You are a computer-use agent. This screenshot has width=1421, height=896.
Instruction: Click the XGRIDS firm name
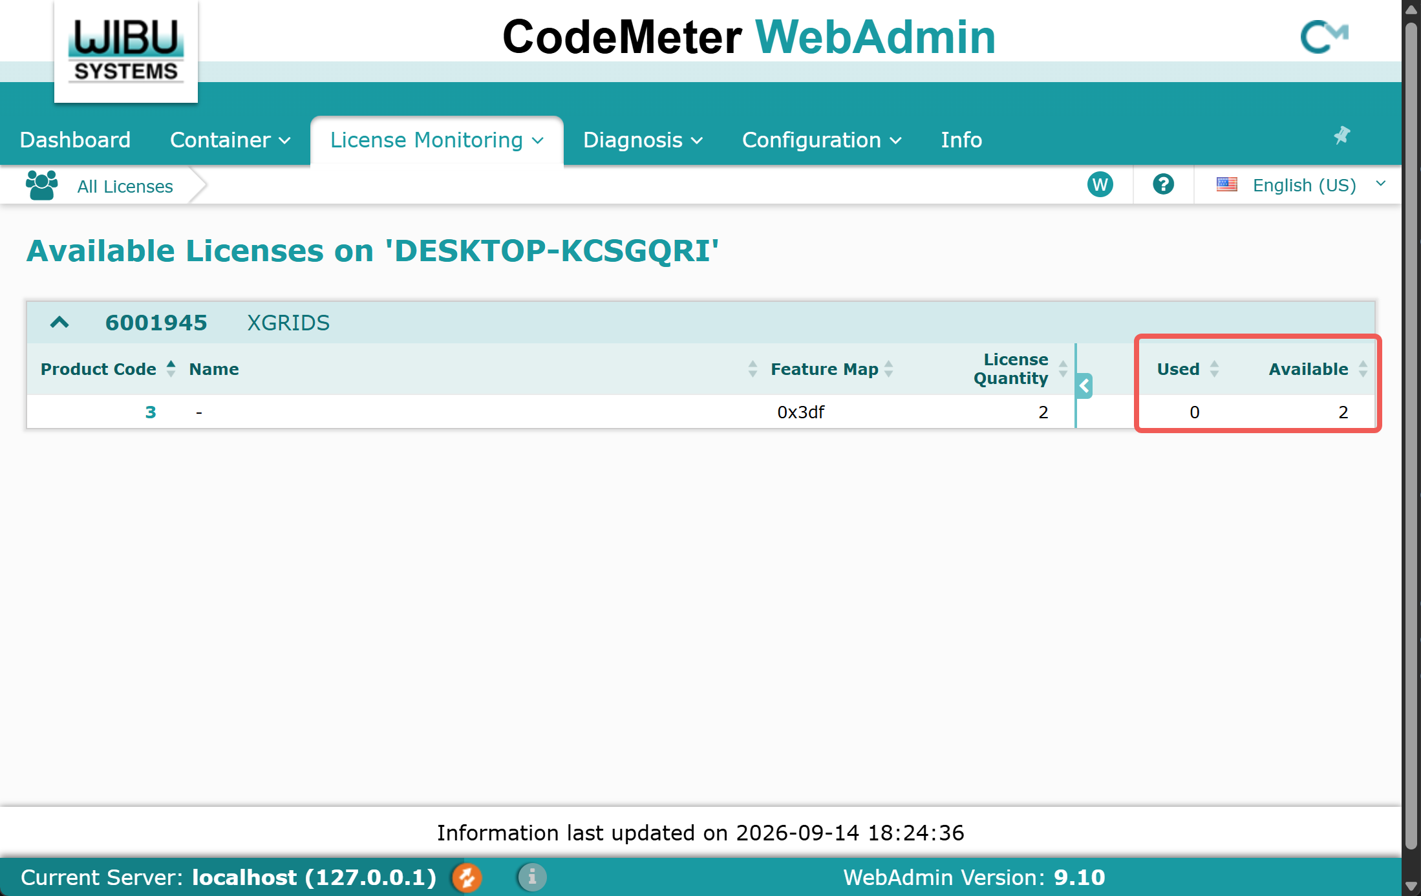288,322
